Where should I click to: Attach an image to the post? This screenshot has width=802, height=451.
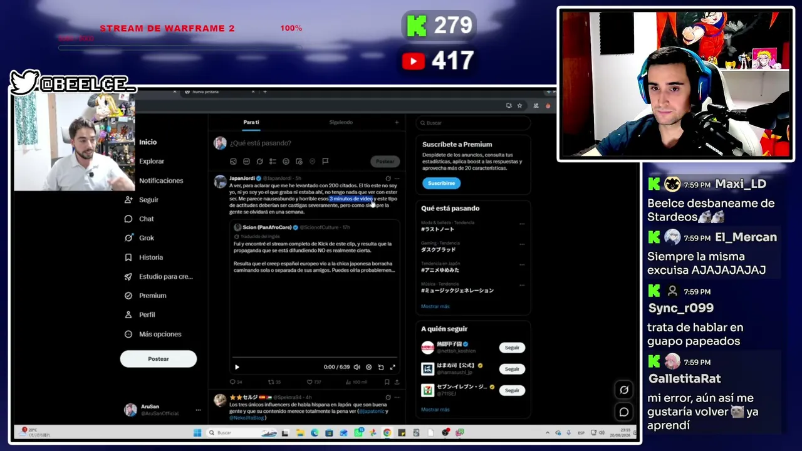click(x=233, y=162)
